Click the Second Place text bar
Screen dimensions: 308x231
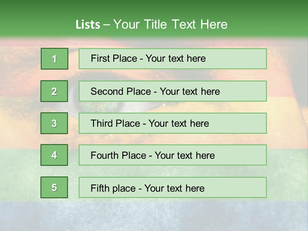tap(173, 91)
